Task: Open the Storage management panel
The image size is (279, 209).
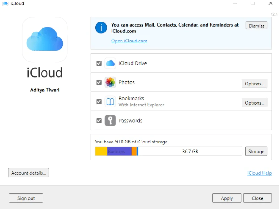Action: (256, 151)
